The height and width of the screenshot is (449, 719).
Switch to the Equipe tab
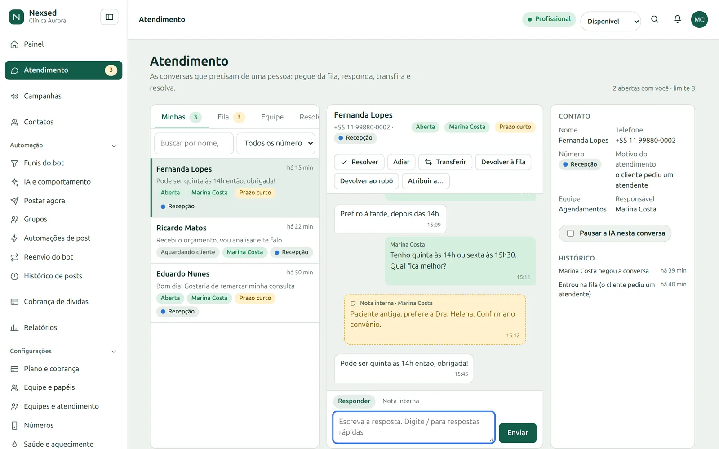pyautogui.click(x=272, y=117)
